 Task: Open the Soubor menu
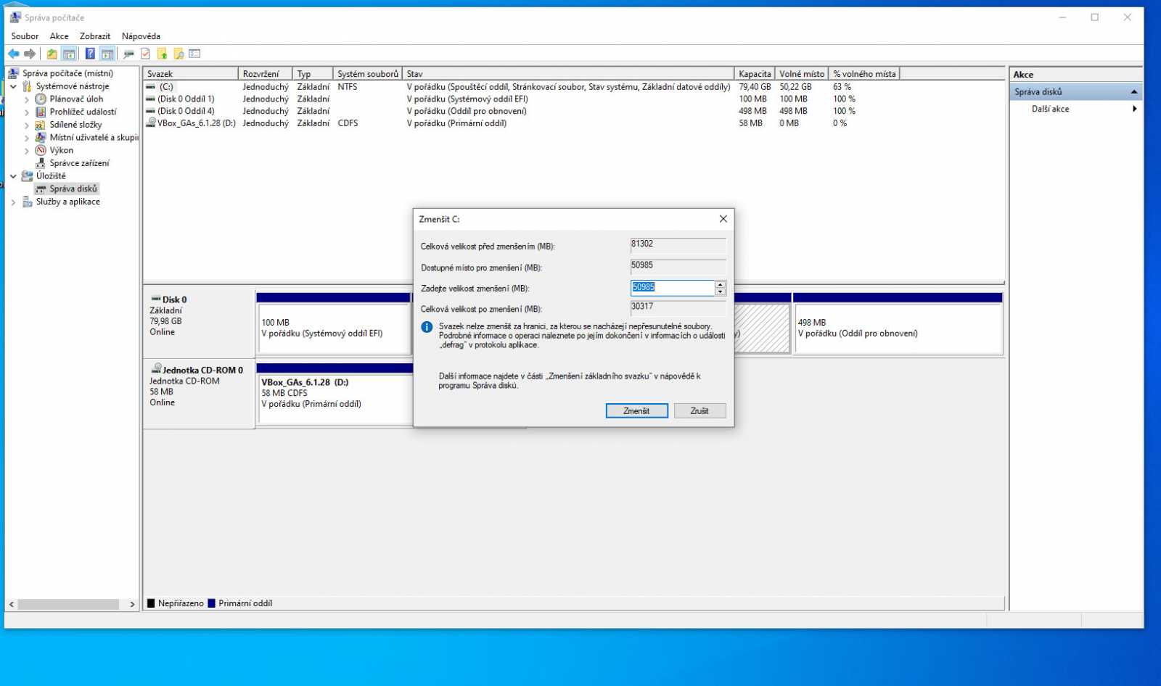tap(25, 36)
